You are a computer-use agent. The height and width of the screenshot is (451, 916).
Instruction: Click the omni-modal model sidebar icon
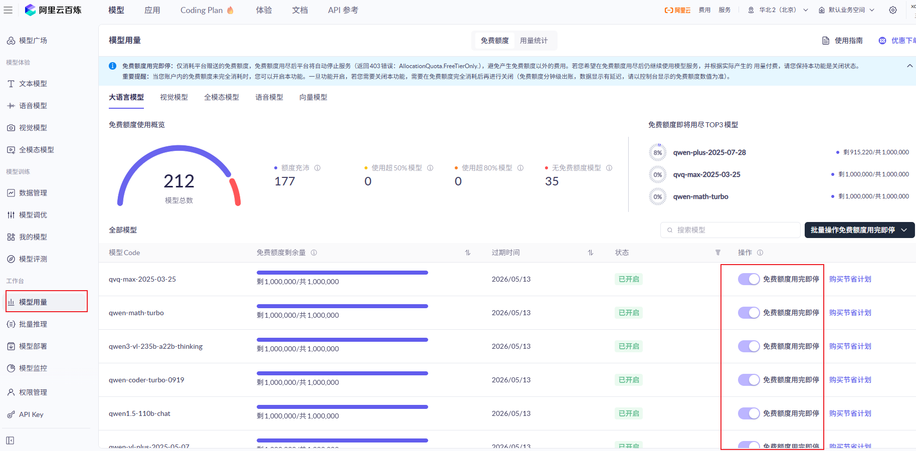[x=11, y=150]
